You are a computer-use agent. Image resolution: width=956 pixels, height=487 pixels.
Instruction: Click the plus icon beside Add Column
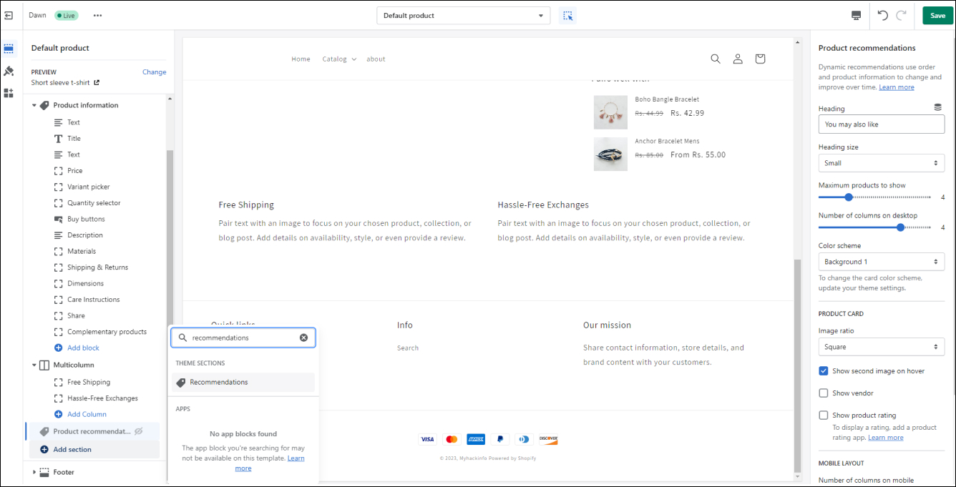point(59,414)
